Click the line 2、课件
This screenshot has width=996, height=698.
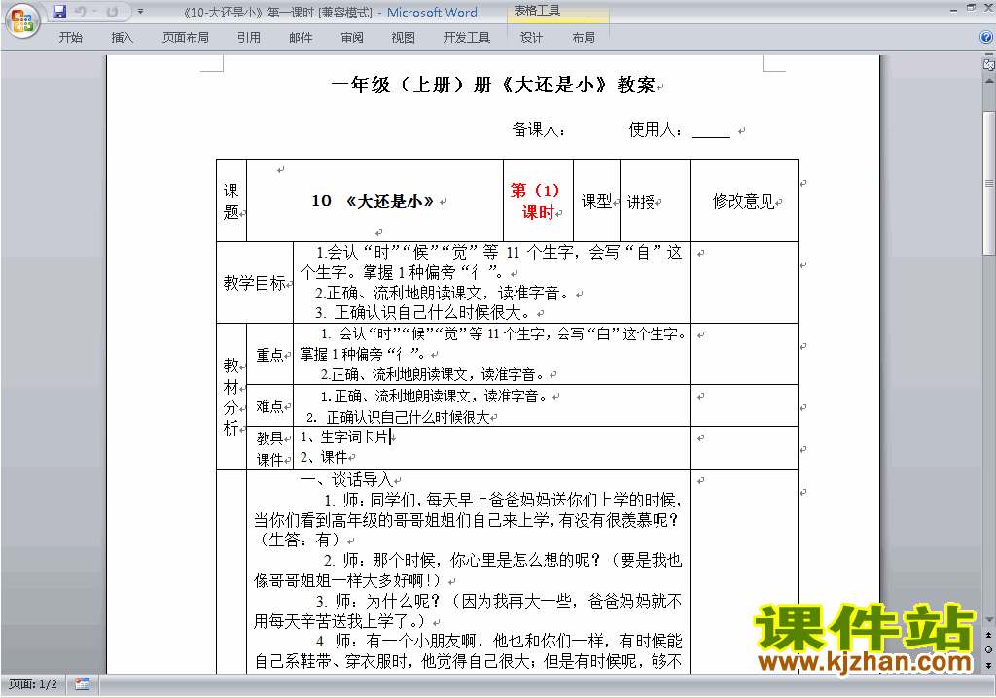(324, 457)
